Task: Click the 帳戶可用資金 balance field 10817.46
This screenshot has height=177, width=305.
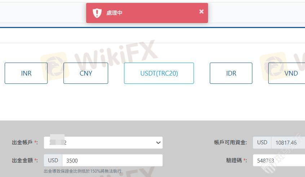Action: [x=288, y=143]
